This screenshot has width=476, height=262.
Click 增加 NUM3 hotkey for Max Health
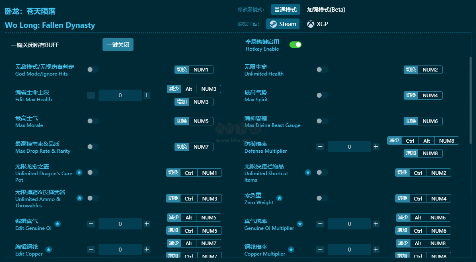[194, 102]
